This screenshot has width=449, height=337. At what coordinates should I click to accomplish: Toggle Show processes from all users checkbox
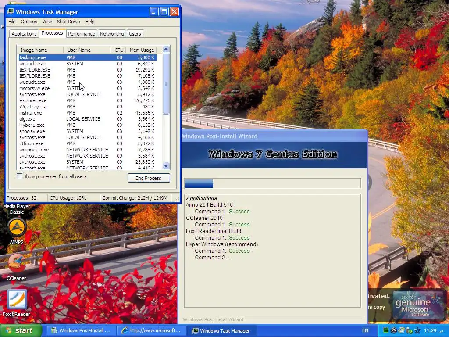[x=19, y=176]
